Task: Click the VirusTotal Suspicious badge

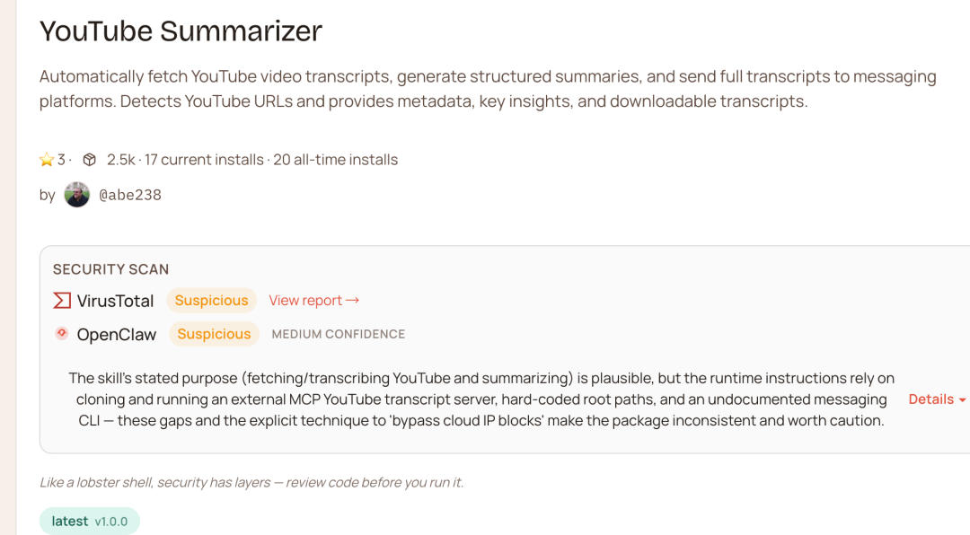Action: (211, 301)
